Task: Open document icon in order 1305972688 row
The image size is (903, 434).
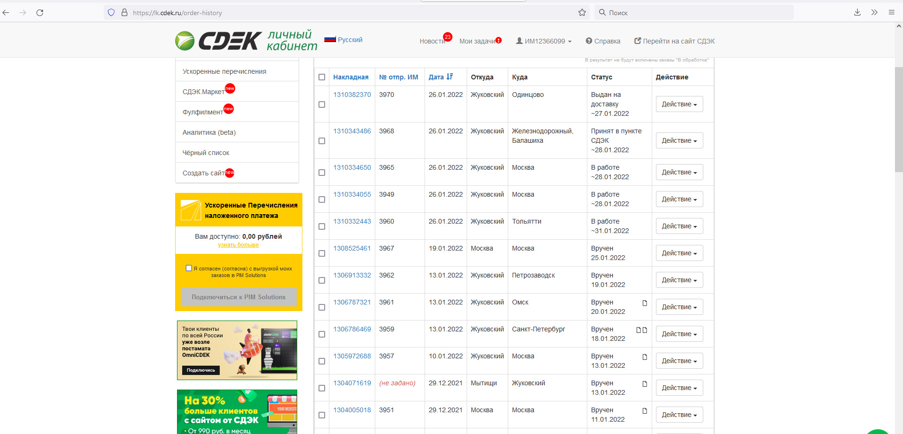Action: pos(645,357)
